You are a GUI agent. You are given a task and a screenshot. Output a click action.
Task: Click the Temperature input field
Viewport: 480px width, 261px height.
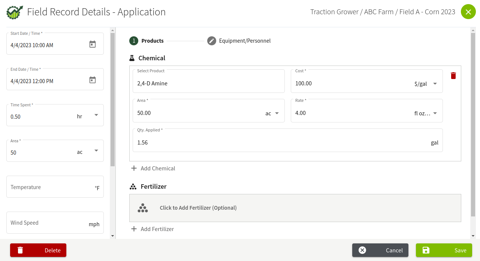55,187
